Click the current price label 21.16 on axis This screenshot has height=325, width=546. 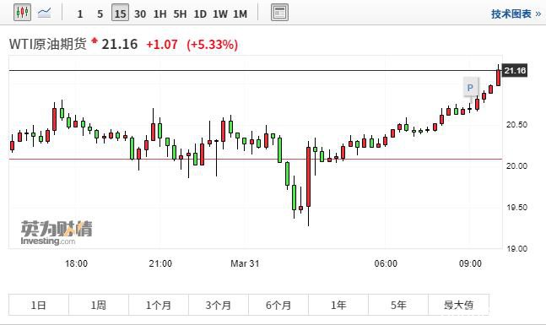[x=515, y=70]
